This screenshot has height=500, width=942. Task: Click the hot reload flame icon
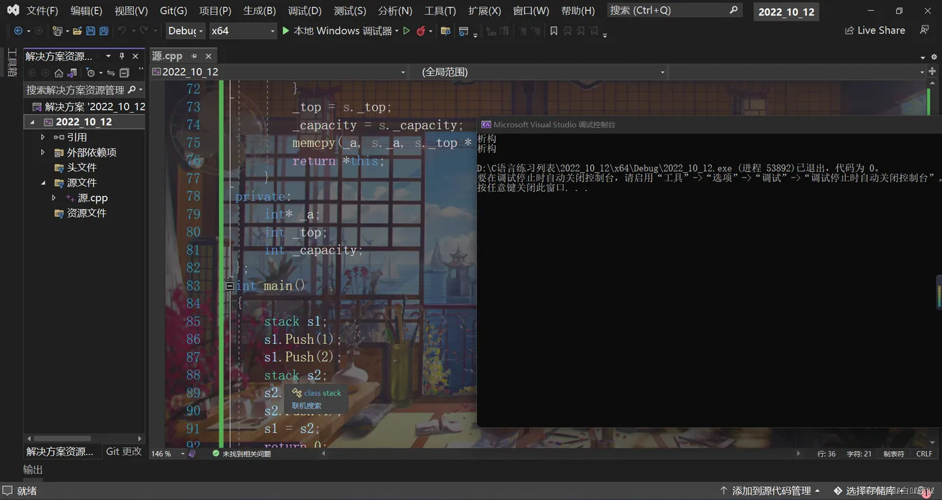(x=421, y=31)
